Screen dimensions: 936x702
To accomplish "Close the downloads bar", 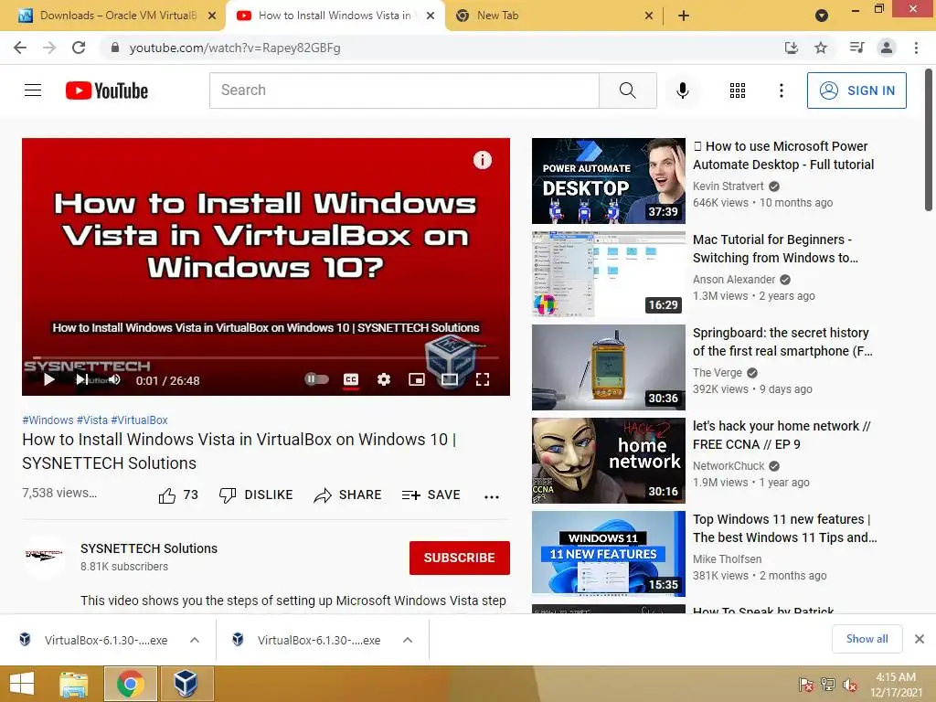I will point(920,639).
